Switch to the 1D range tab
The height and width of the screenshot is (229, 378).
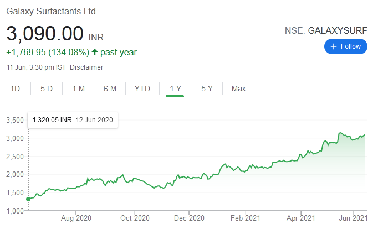pos(16,89)
